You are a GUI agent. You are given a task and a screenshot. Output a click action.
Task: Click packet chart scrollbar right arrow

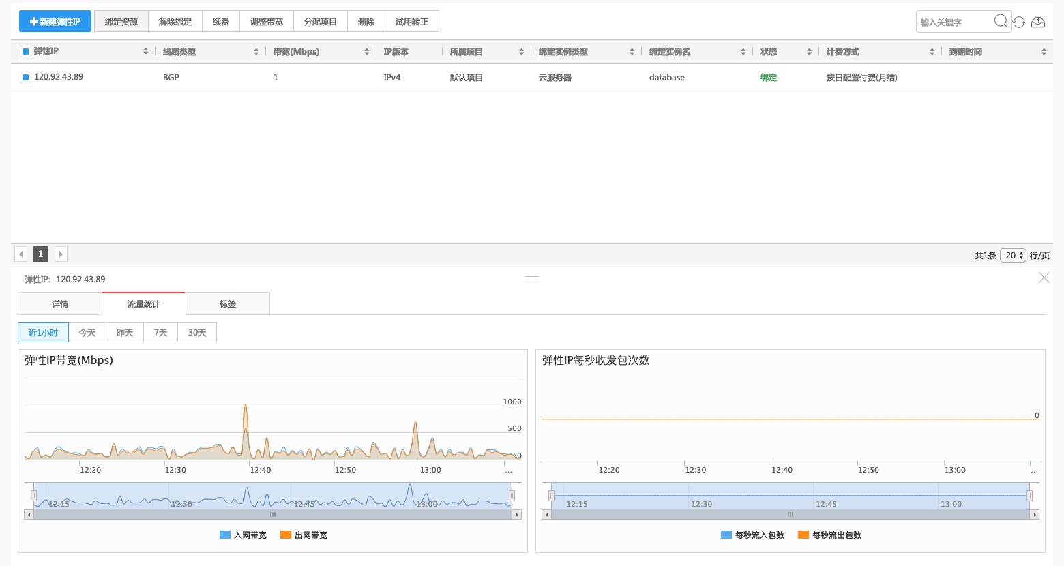(x=1035, y=515)
